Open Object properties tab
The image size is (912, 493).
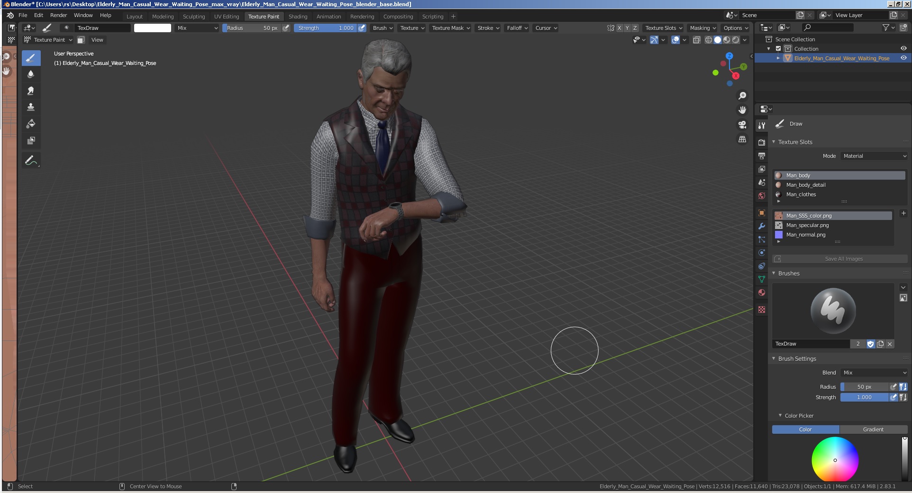pos(762,213)
